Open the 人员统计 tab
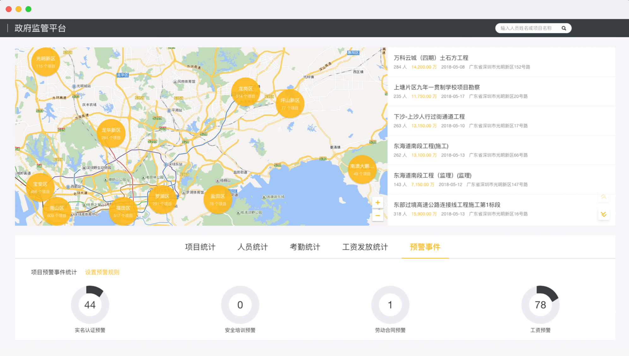 [x=252, y=247]
